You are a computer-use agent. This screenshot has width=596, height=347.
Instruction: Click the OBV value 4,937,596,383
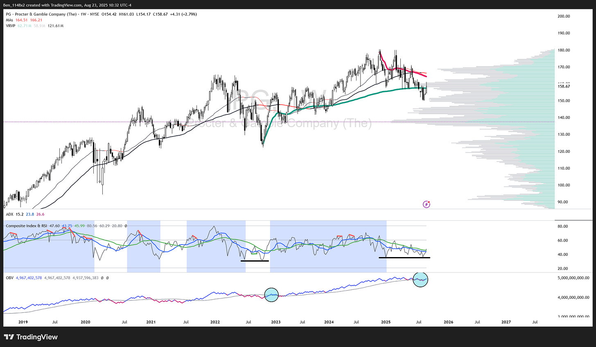click(85, 278)
